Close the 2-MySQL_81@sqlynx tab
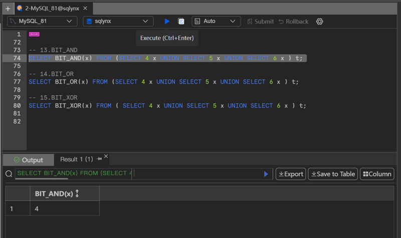Screen dimensions: 401x238 click(85, 9)
